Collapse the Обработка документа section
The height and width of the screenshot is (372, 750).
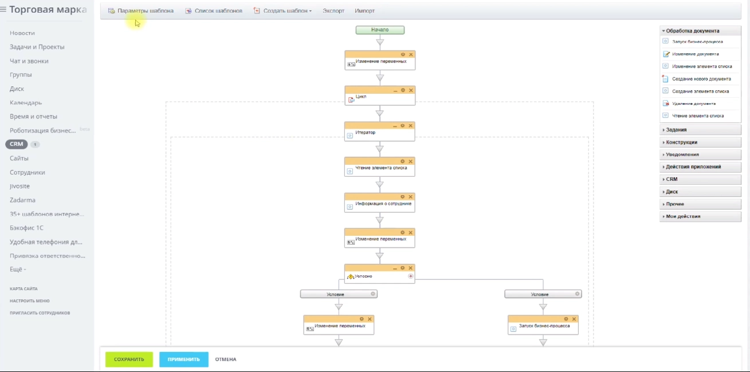(692, 31)
